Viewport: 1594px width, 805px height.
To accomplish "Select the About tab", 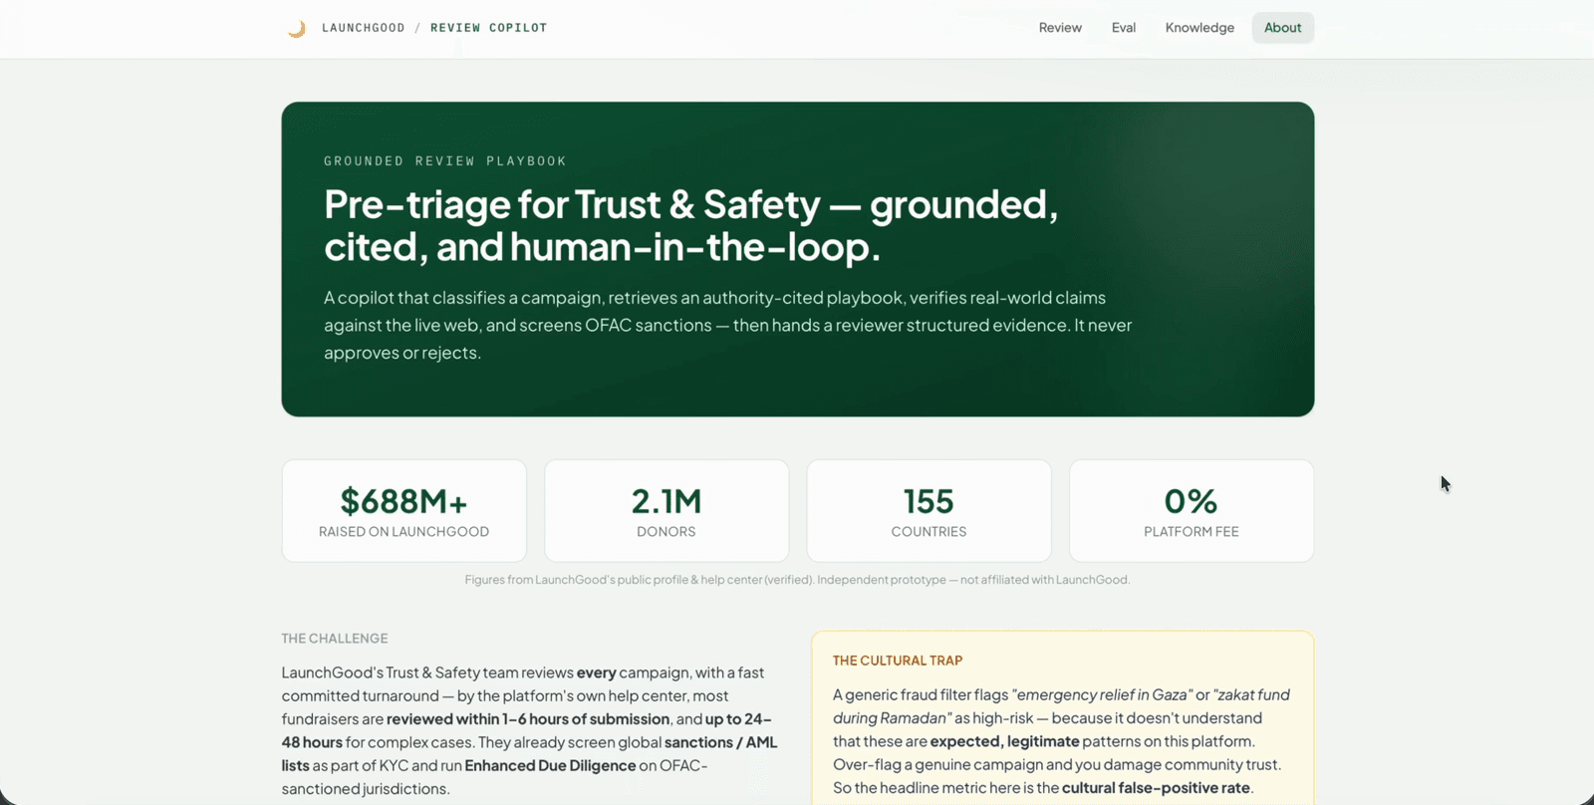I will 1283,28.
